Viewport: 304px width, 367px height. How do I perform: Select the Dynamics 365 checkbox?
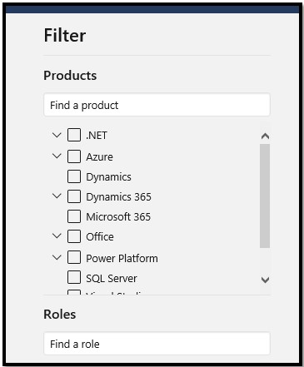[x=74, y=196]
